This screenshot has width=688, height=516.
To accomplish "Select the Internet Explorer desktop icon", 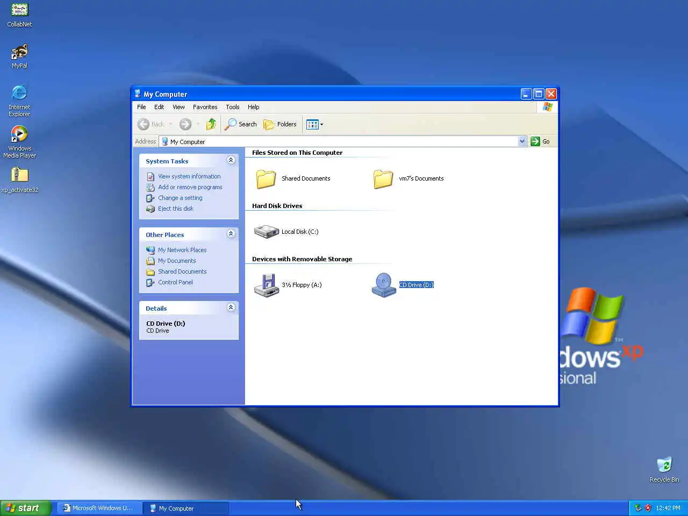I will pyautogui.click(x=19, y=101).
